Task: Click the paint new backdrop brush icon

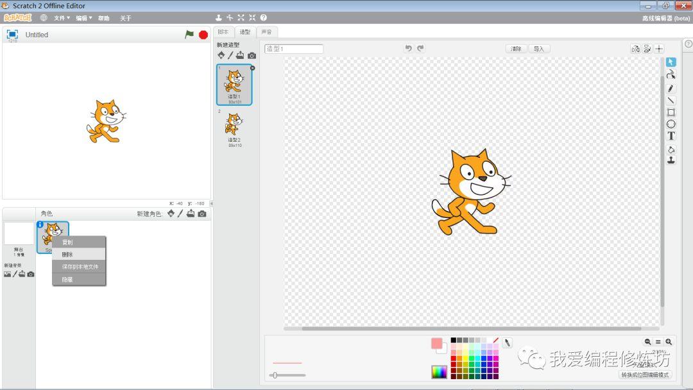Action: click(x=15, y=274)
